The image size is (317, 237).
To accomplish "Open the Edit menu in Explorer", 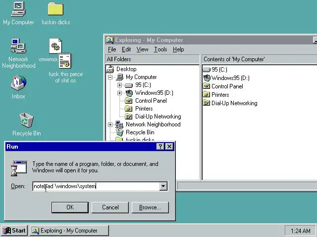I will [126, 49].
